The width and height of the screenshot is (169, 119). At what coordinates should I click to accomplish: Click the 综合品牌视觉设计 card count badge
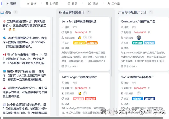88,12
